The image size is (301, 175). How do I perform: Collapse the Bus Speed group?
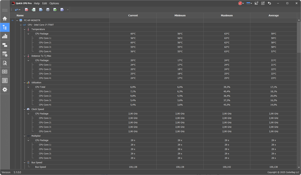(x=25, y=163)
